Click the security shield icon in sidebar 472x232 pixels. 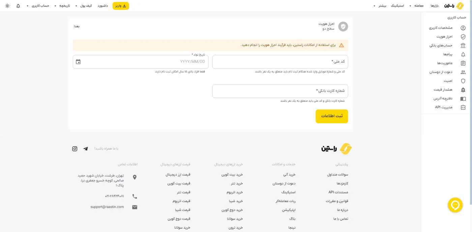[463, 81]
